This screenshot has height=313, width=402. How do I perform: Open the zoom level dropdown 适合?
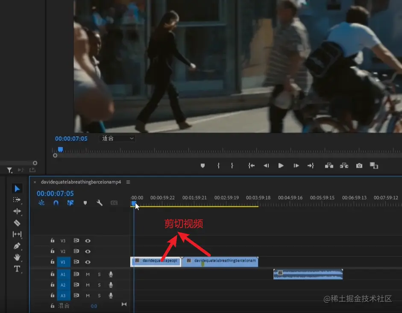click(x=117, y=139)
